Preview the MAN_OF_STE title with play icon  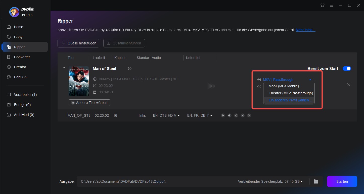(223, 115)
